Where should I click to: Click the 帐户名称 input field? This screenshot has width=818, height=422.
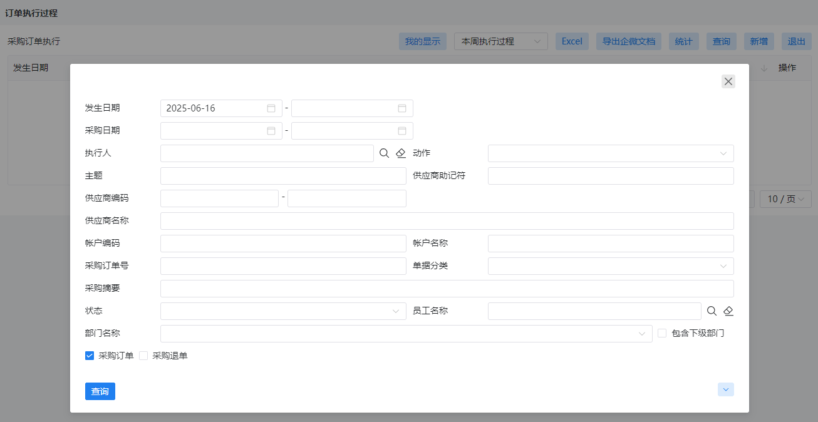(611, 244)
